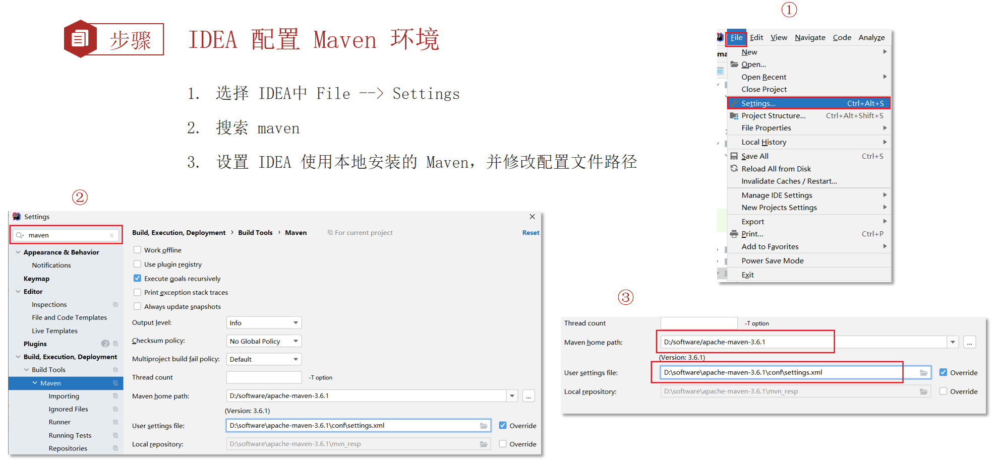Click the Open... folder icon
The height and width of the screenshot is (463, 1000).
(x=734, y=64)
